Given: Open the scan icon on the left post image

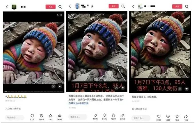Looking at the screenshot, I should [53, 86].
